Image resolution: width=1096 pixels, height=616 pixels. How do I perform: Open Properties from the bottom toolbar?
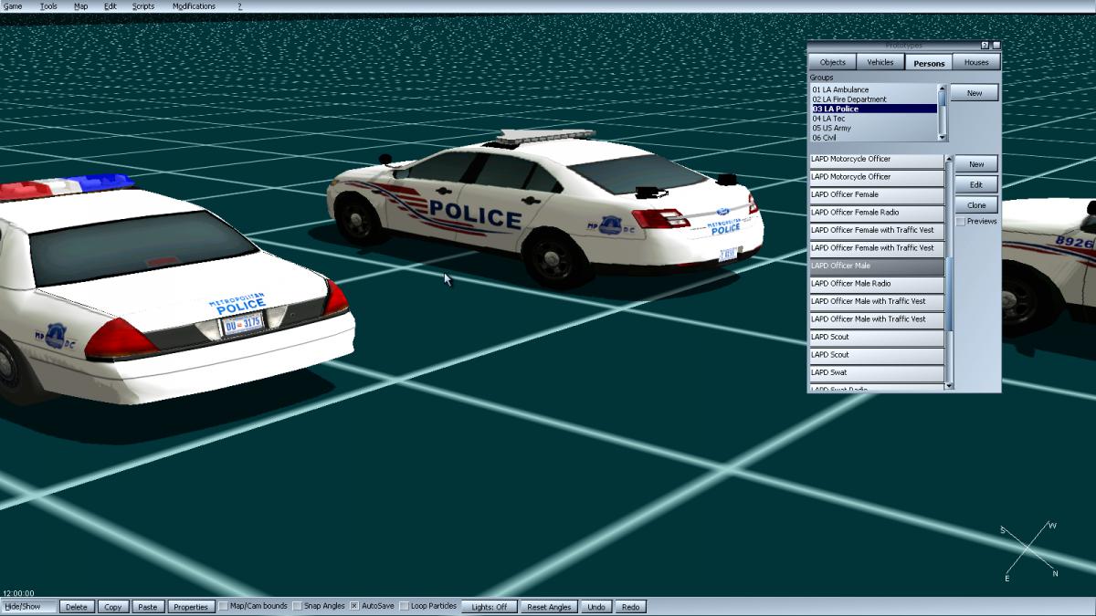point(191,606)
